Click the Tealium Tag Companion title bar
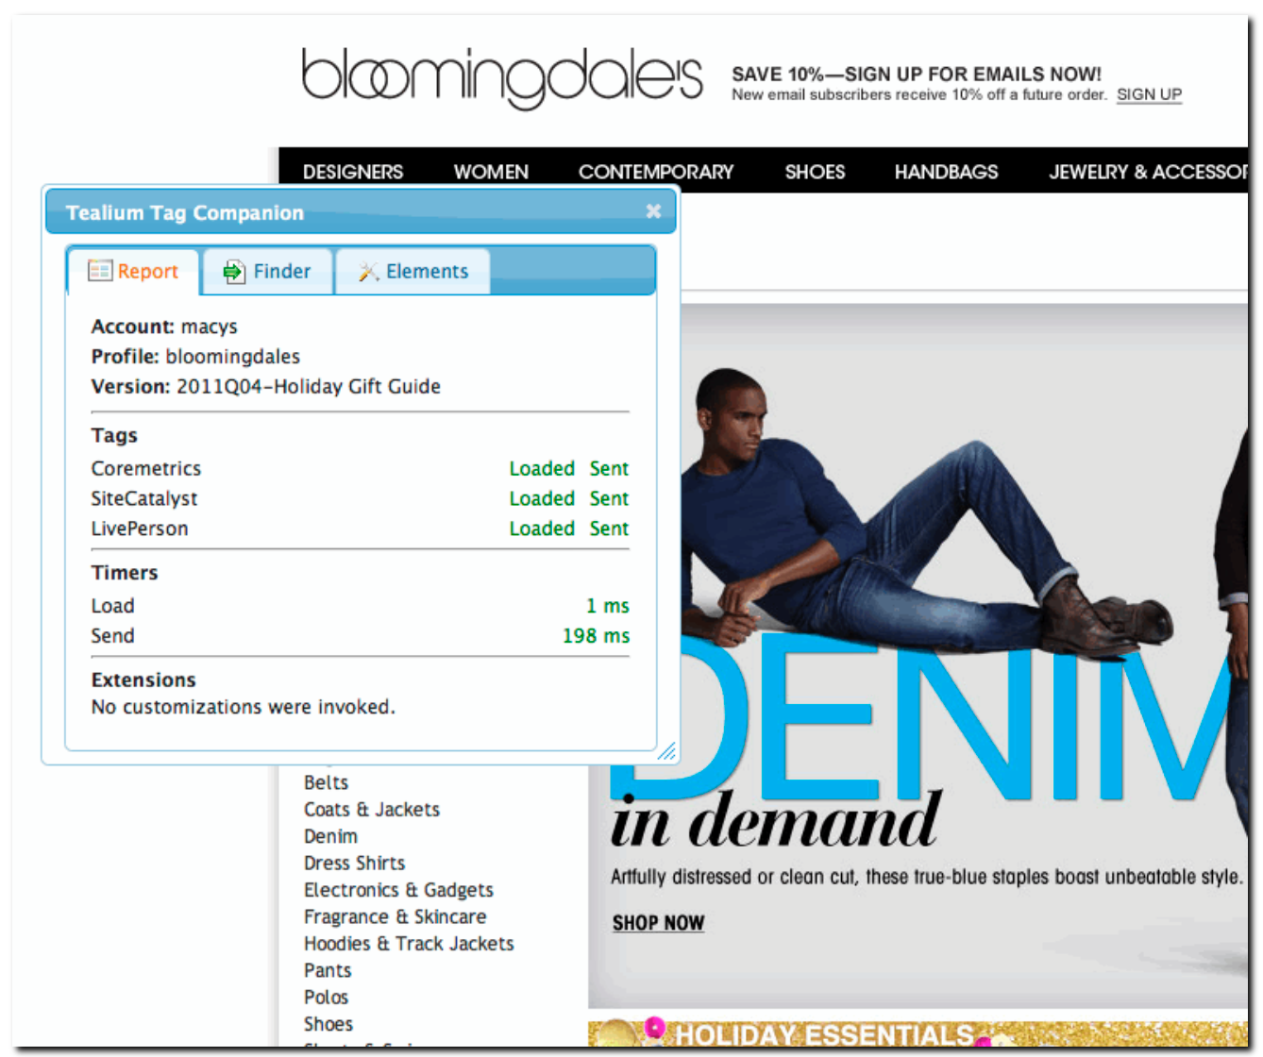This screenshot has height=1057, width=1263. [x=361, y=211]
